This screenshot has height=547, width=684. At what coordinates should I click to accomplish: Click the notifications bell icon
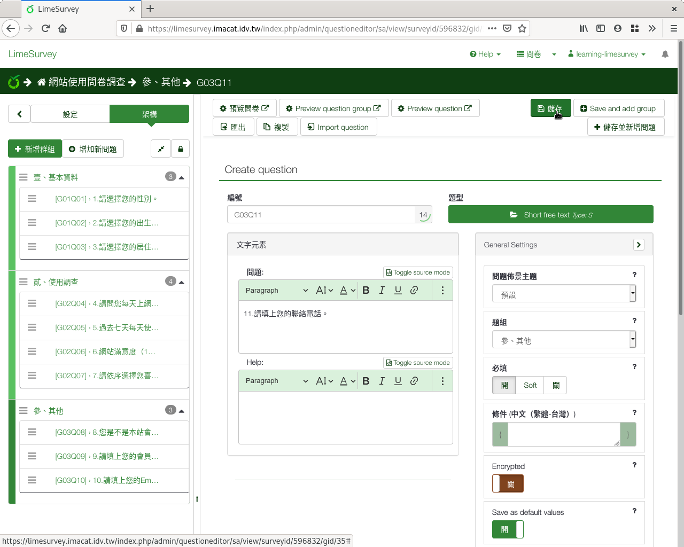(665, 54)
